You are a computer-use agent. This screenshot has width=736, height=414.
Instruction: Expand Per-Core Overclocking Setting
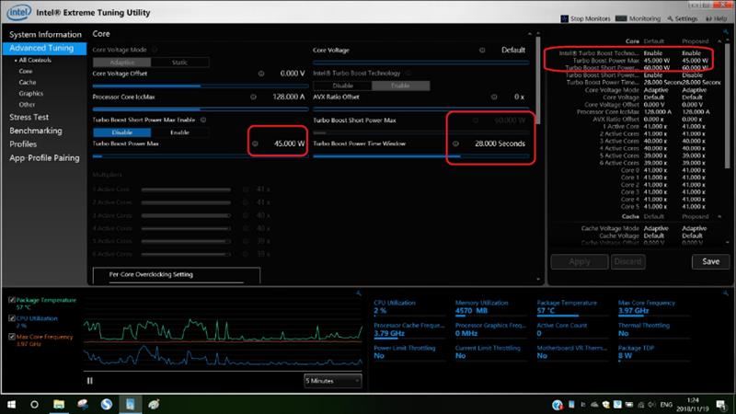[177, 275]
